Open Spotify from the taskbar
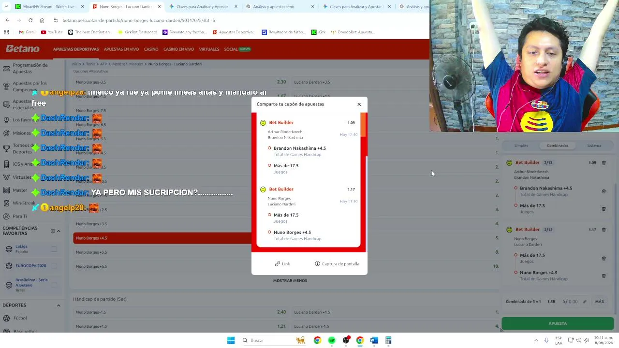 pos(332,340)
